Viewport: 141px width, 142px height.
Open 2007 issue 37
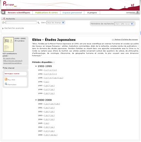pos(47,131)
